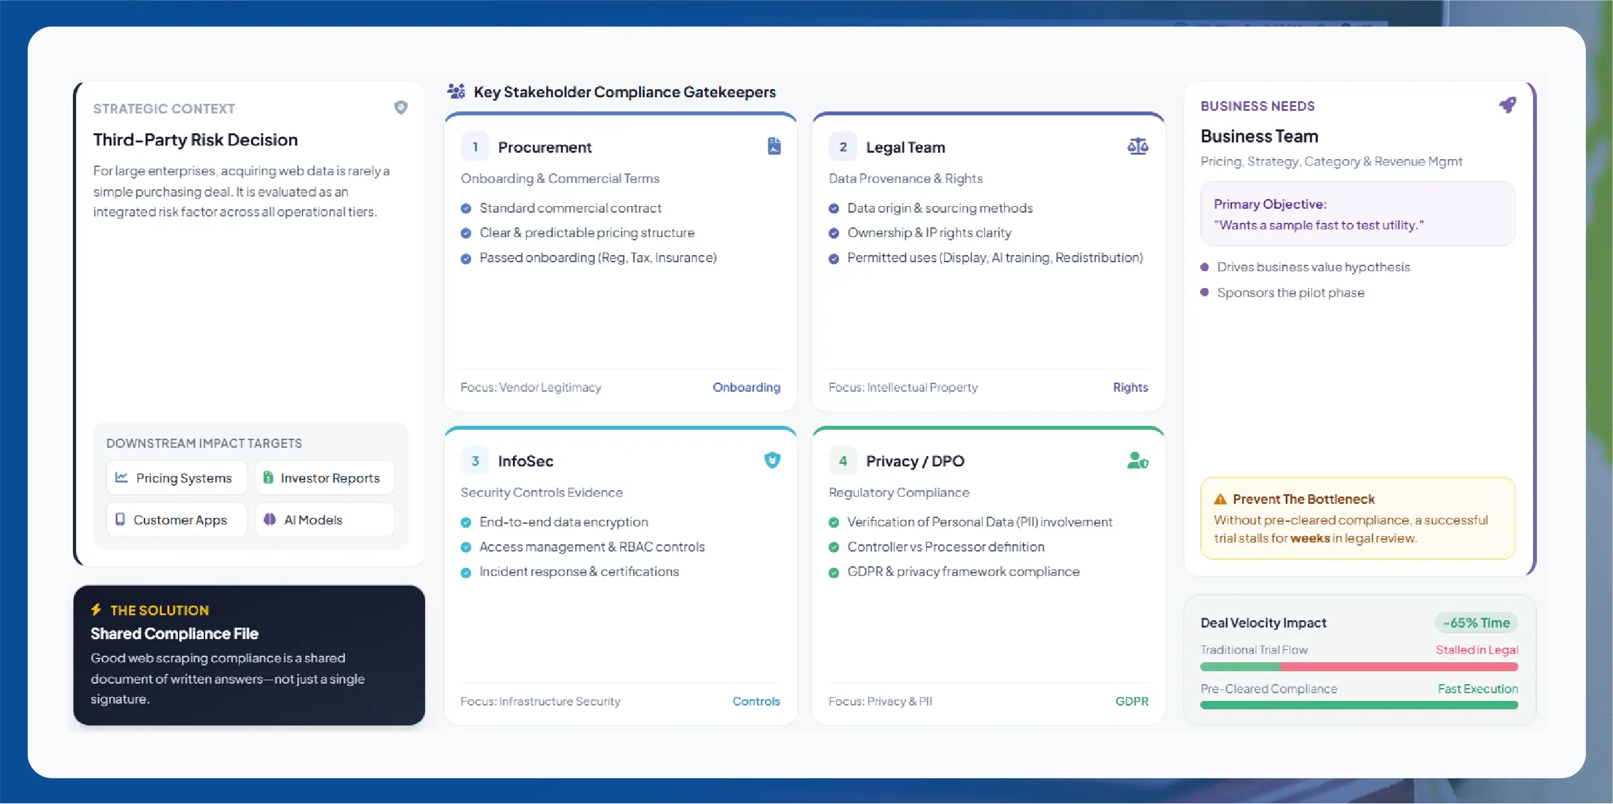
Task: Click the GDPR tag in Privacy footer
Action: click(x=1132, y=701)
